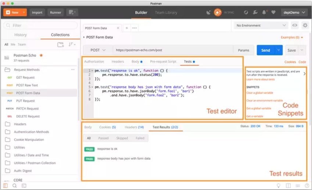This screenshot has height=190, width=312.
Task: Click the Manage Environments gear icon
Action: coord(305,25)
